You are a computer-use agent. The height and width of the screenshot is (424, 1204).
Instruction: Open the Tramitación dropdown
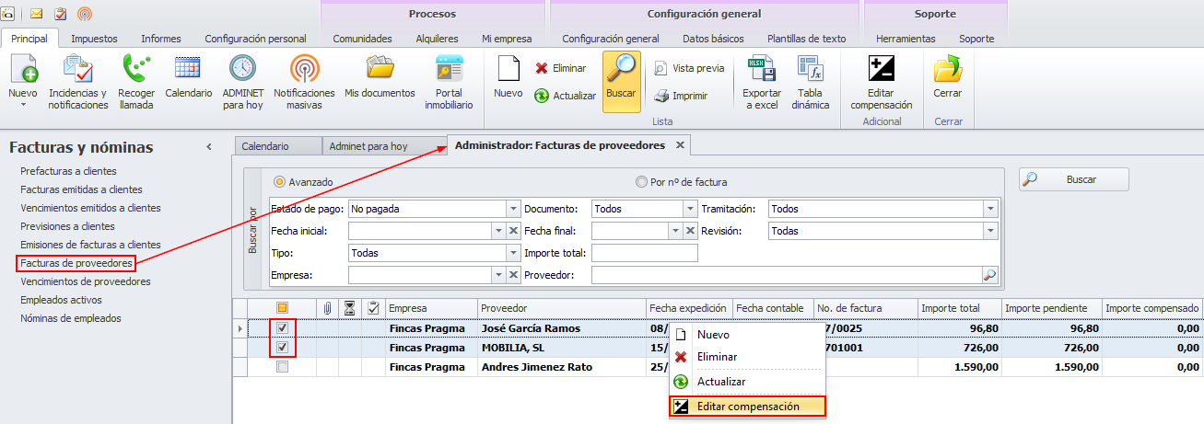[x=990, y=209]
